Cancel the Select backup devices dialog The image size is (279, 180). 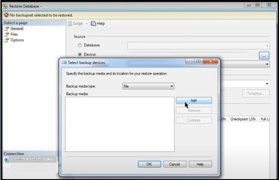tap(175, 164)
